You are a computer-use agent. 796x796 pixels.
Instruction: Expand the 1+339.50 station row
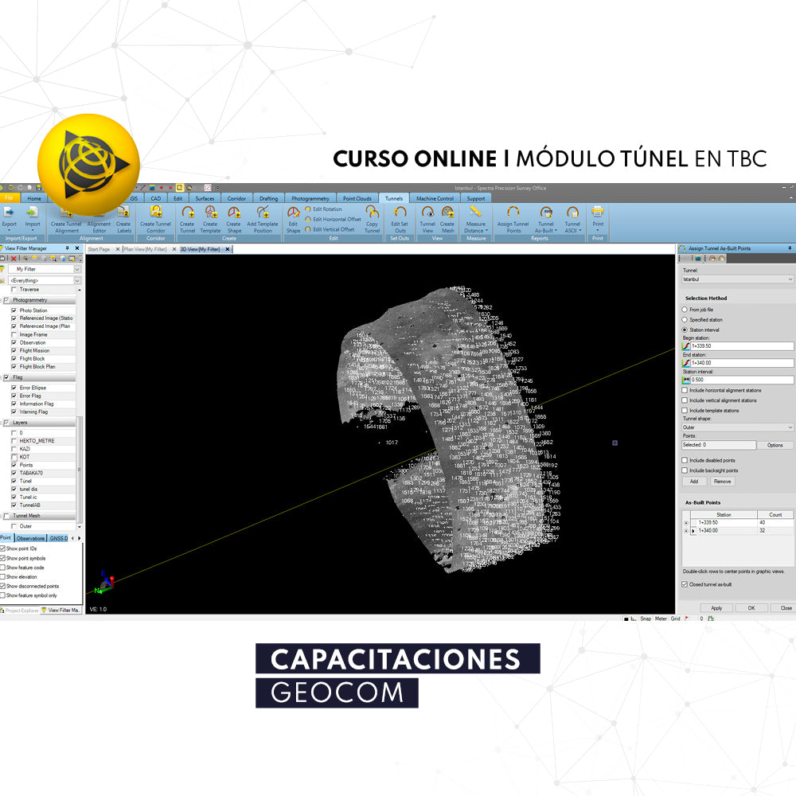click(686, 521)
